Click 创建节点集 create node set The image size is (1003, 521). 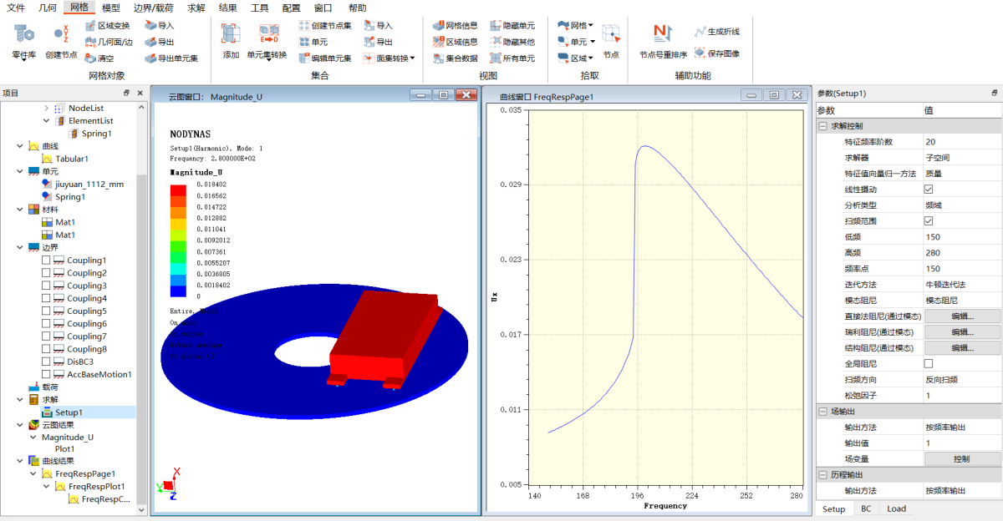(x=325, y=26)
